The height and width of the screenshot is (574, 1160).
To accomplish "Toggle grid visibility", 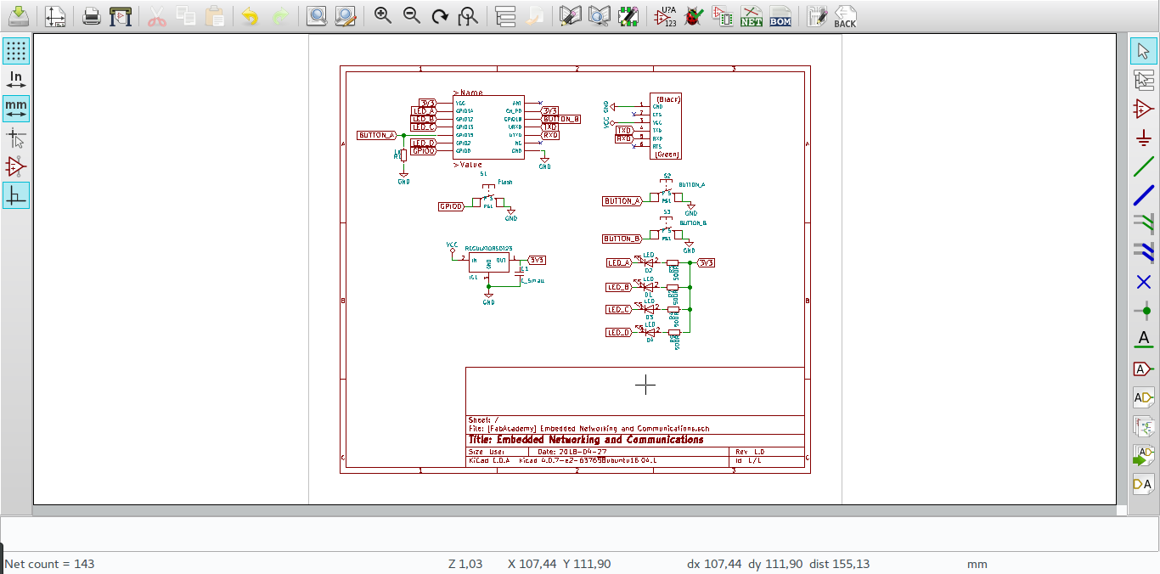I will (x=16, y=51).
